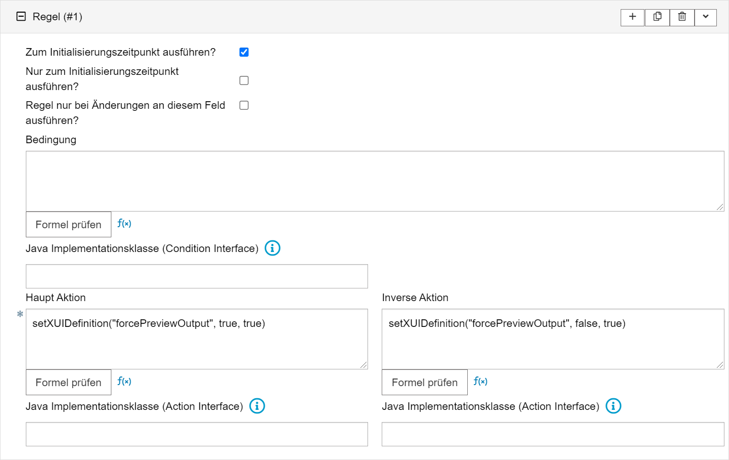
Task: Show info for Haupt Aktion Action Interface
Action: 257,406
